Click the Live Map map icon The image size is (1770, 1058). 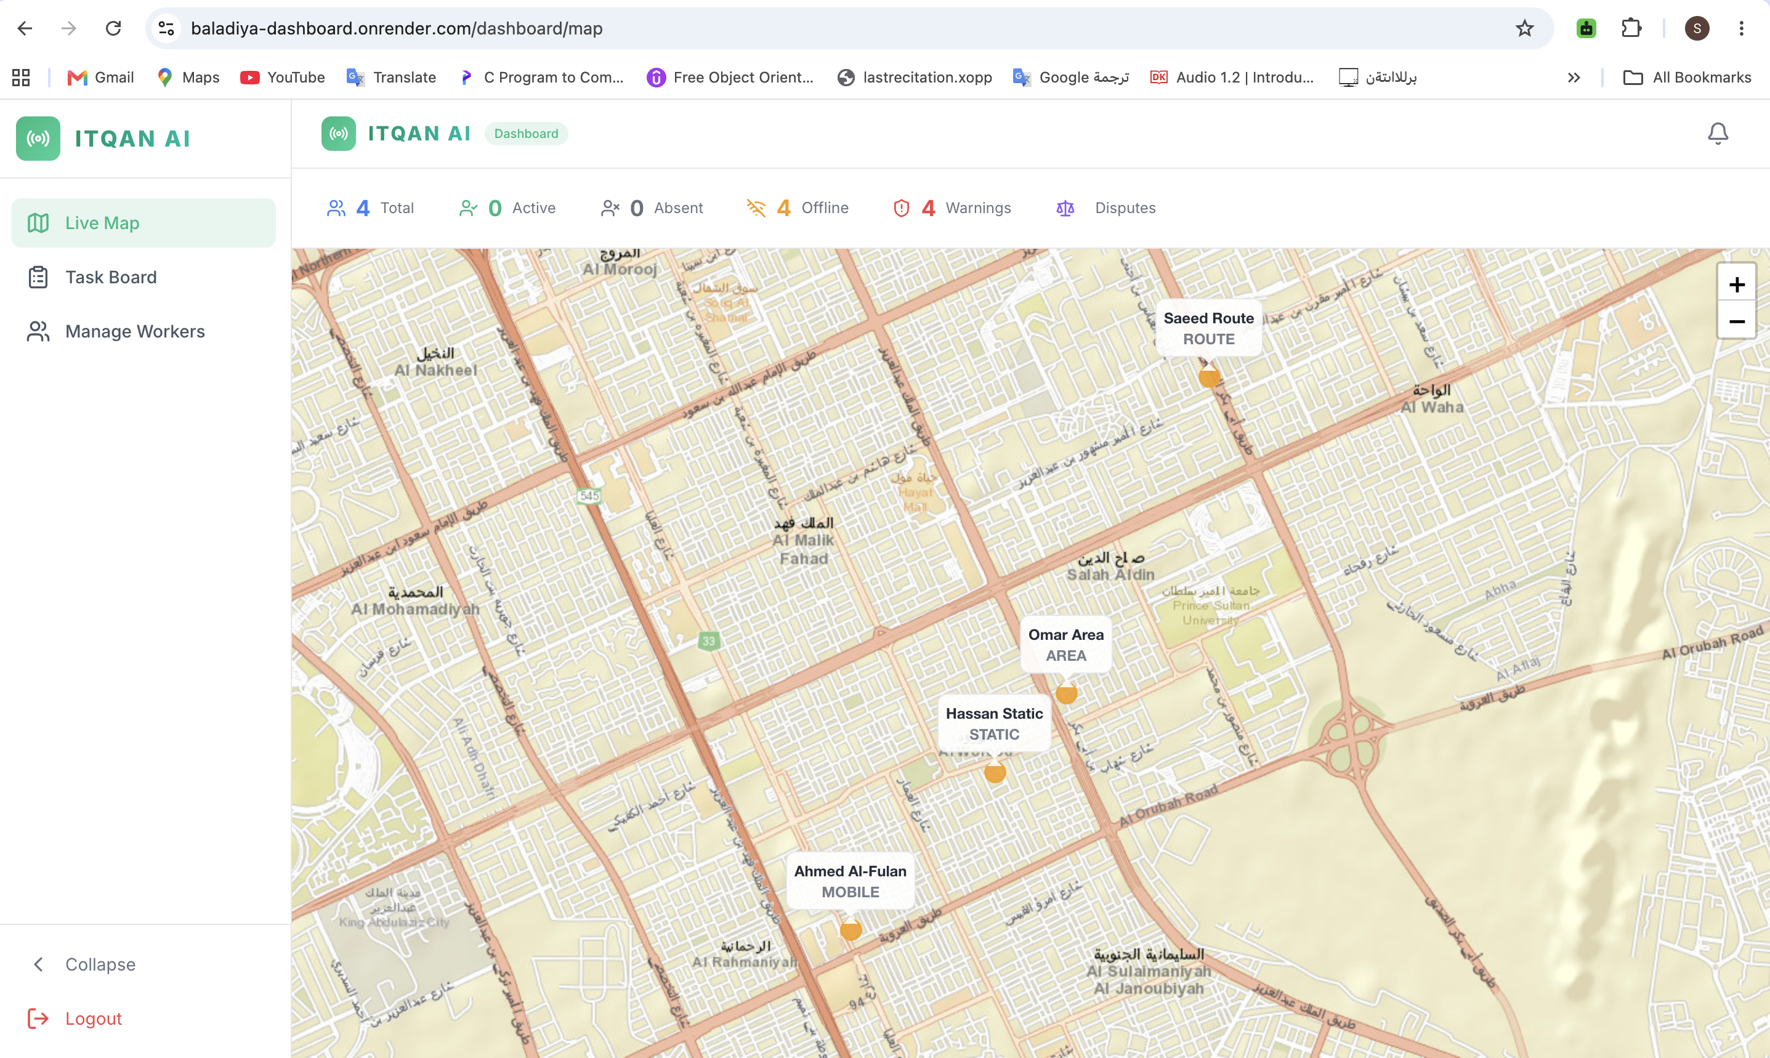coord(38,223)
